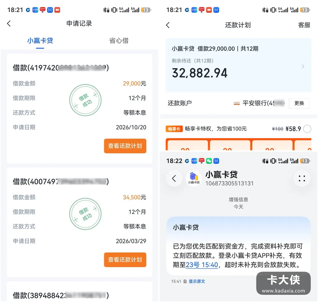
Task: Tap the small document icon beside 显示原文
Action: (x=185, y=281)
